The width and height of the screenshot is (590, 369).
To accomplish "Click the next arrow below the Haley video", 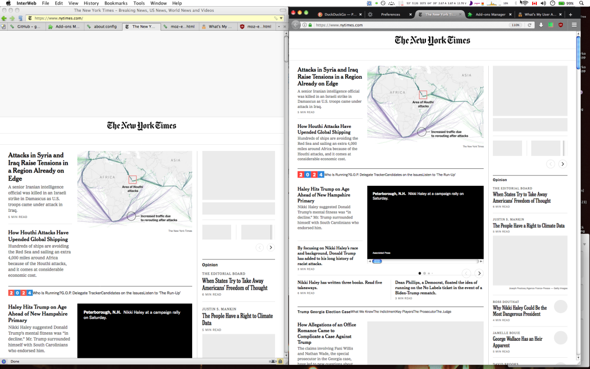I will coord(479,273).
